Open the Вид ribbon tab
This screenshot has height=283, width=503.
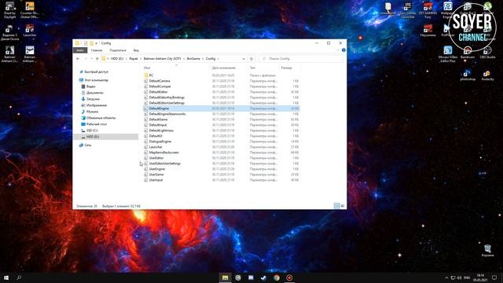[136, 50]
